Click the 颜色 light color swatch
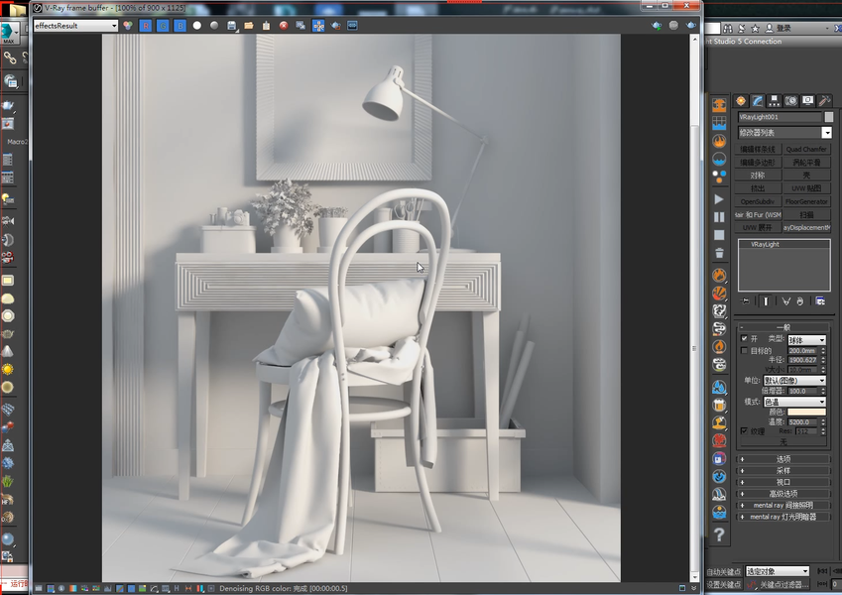This screenshot has width=842, height=595. pyautogui.click(x=806, y=412)
